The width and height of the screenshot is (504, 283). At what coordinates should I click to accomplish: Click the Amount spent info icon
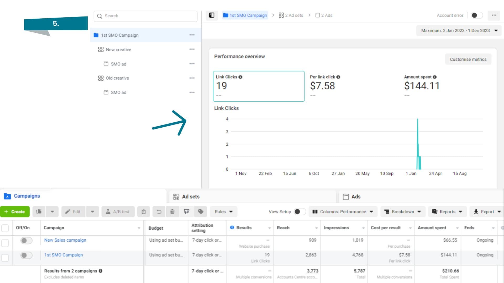(x=434, y=77)
